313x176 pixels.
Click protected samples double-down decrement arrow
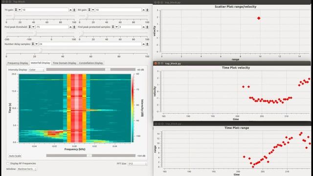(113, 27)
